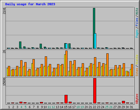Viewport: 140px width, 110px height.
Task: Click the x-axis day label 15
Action: pyautogui.click(x=66, y=107)
